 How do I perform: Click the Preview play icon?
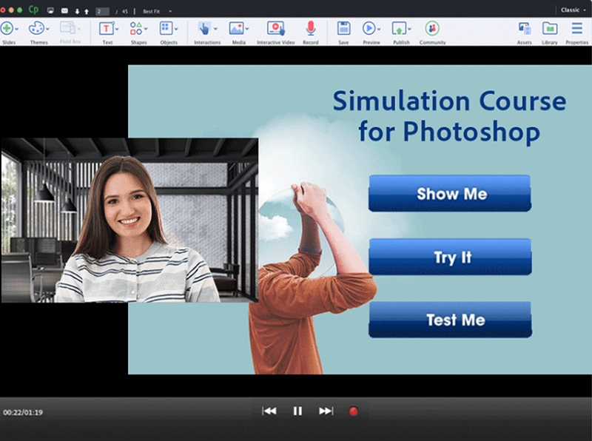tap(369, 28)
